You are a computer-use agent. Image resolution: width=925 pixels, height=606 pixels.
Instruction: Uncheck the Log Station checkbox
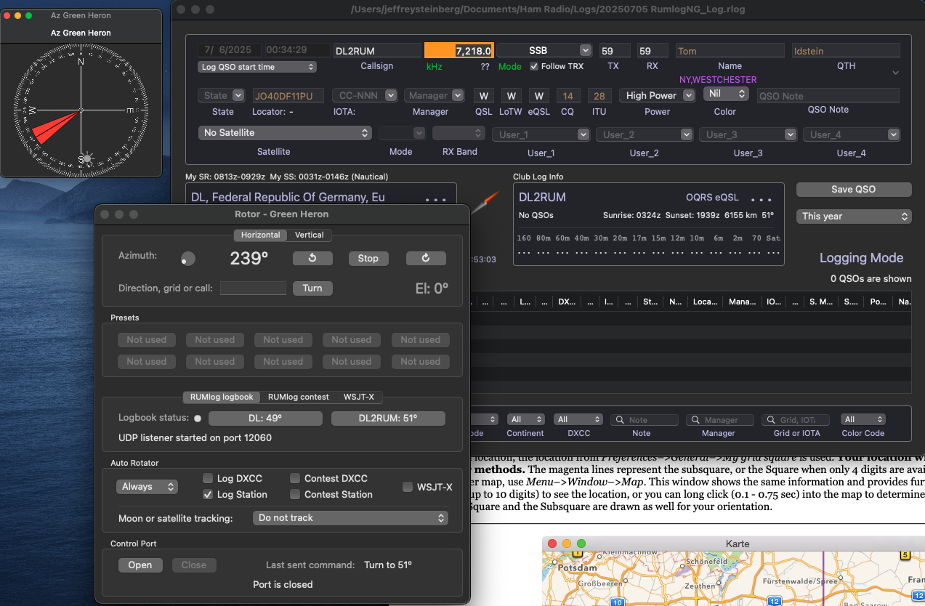click(208, 494)
